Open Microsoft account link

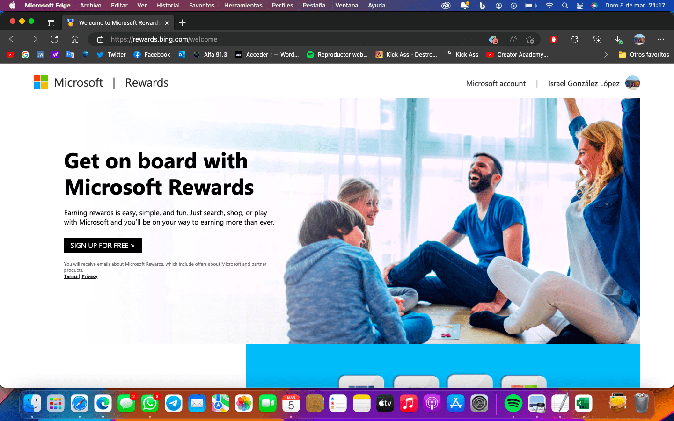(496, 83)
